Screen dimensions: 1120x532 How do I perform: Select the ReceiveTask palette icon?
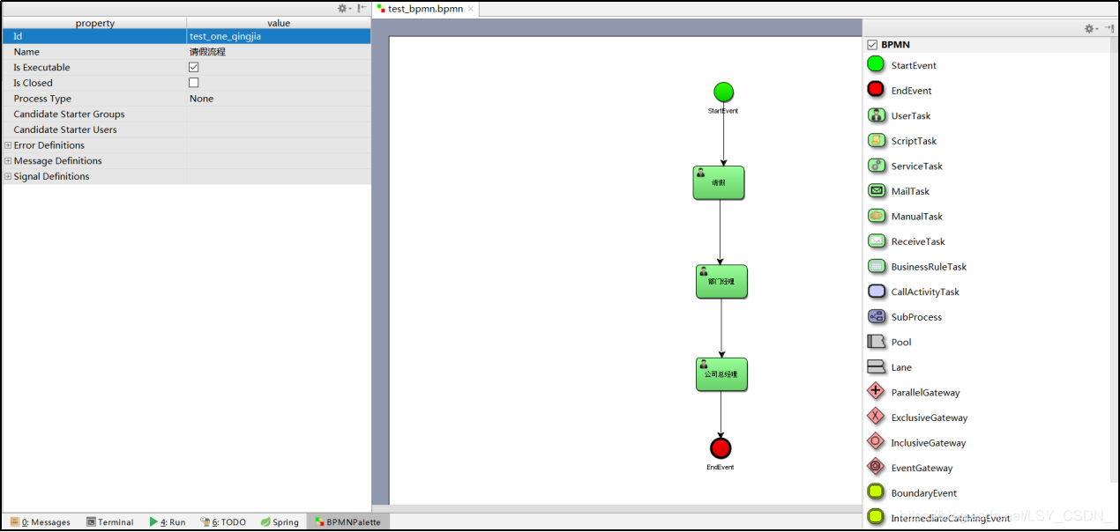pos(877,240)
